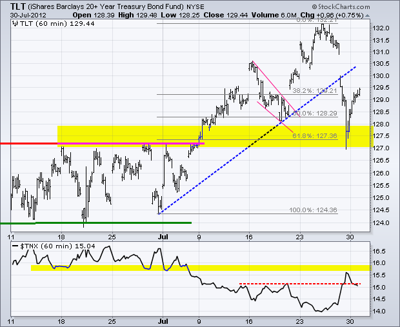
Task: Click the red dashed resistance line in the TNX panel
Action: point(300,284)
